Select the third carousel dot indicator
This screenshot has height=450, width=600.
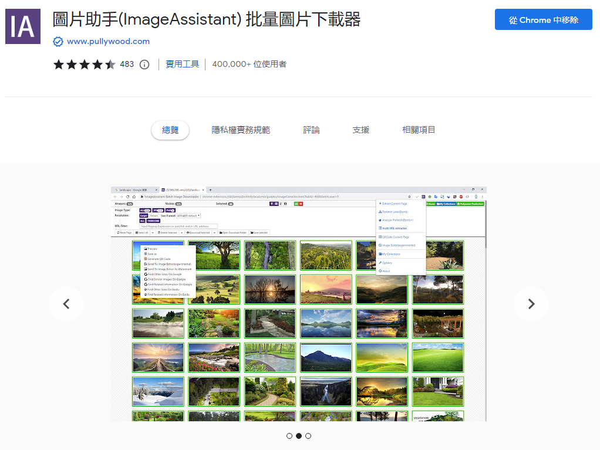[308, 436]
